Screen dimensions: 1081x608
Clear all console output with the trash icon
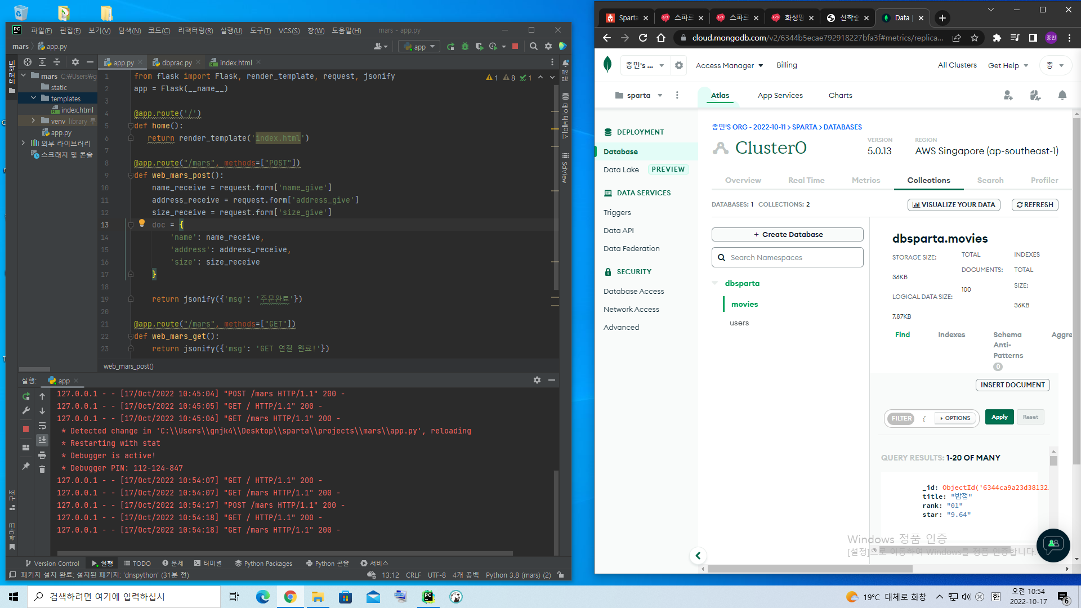pos(42,469)
